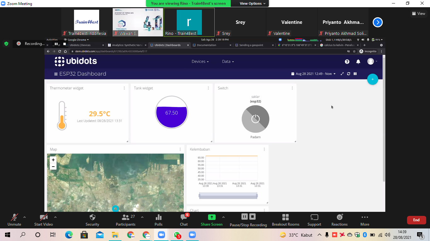Open the Reactions menu
Viewport: 430px width, 241px height.
339,220
